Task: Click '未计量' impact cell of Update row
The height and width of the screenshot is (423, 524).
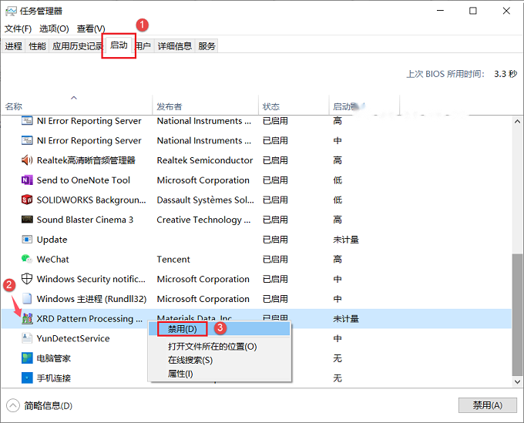Action: (346, 240)
